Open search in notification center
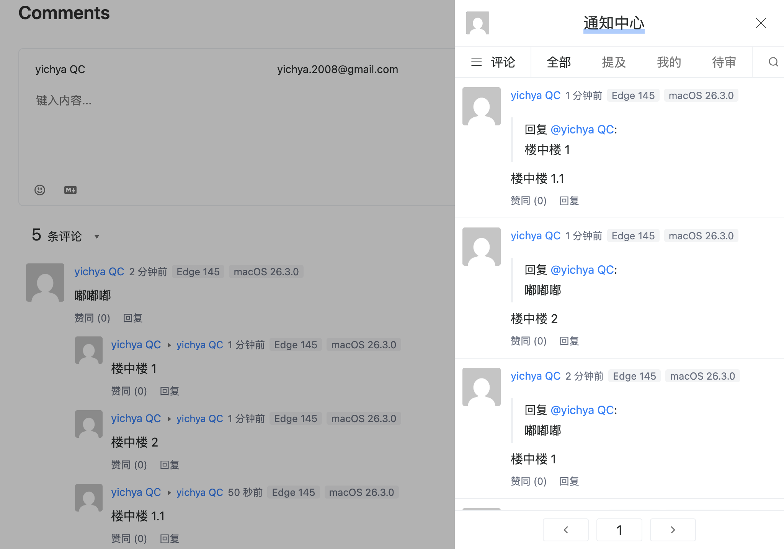This screenshot has width=784, height=549. tap(773, 62)
